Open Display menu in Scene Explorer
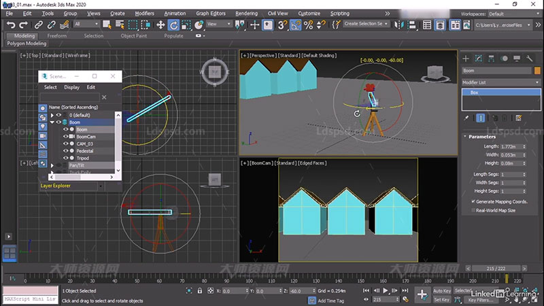Screen dimensions: 544x306 pyautogui.click(x=72, y=87)
